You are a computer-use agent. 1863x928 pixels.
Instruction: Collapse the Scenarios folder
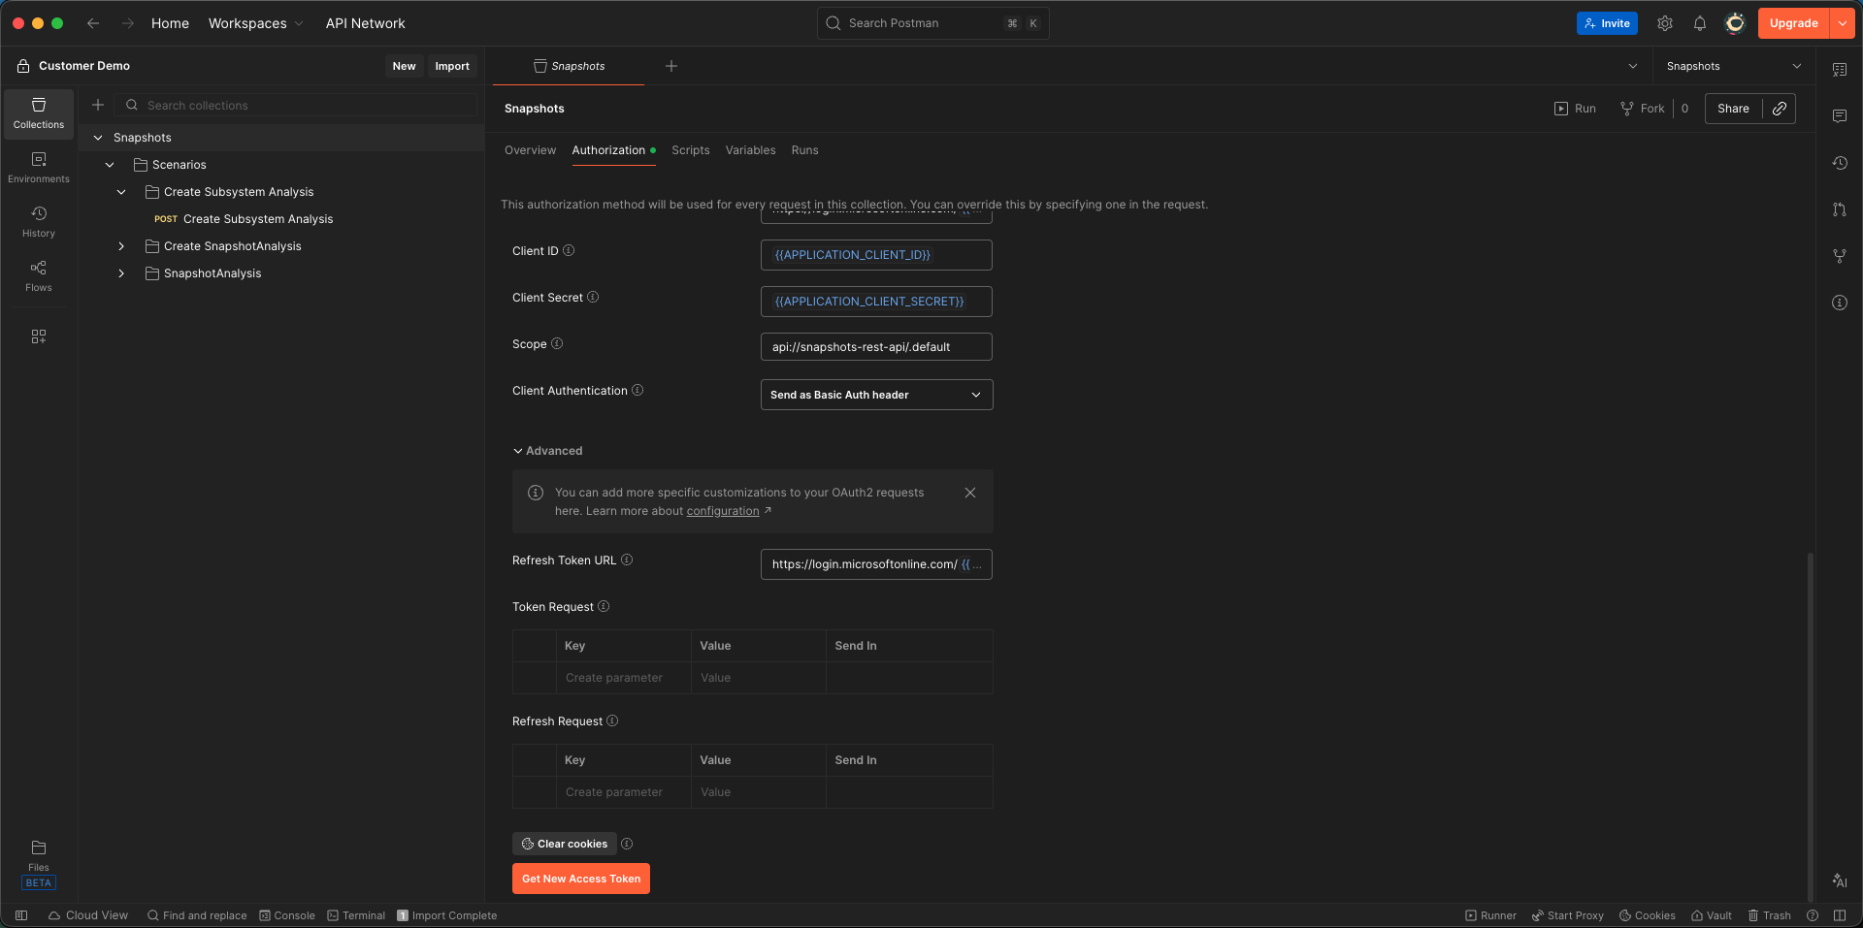click(x=110, y=164)
